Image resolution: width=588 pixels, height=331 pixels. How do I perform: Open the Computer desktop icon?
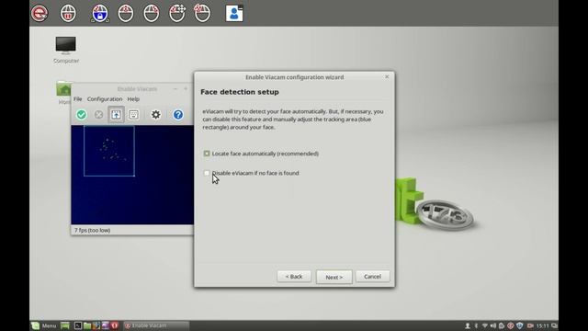coord(66,50)
